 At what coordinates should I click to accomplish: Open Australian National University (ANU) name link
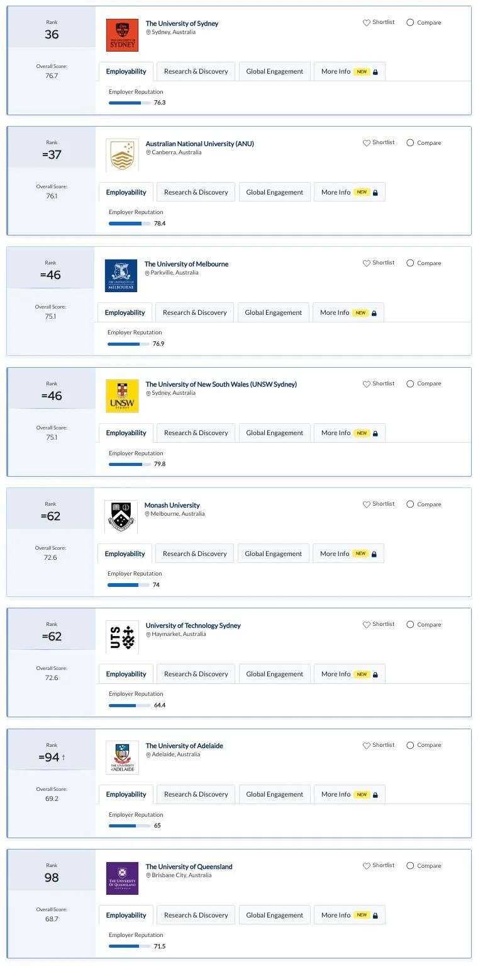coord(200,144)
